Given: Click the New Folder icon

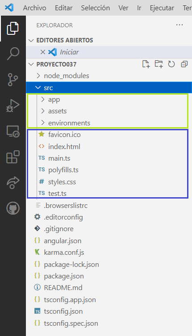Looking at the screenshot, I should [159, 64].
